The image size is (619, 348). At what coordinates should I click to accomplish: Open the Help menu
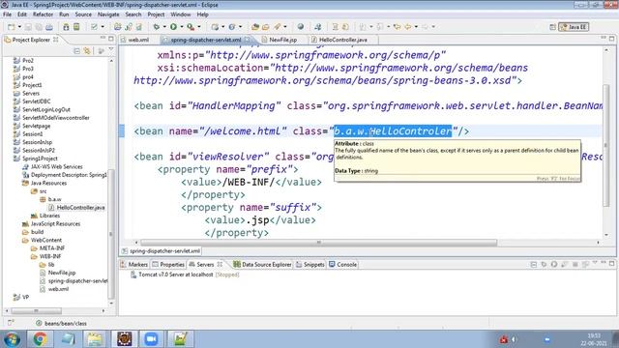[202, 14]
